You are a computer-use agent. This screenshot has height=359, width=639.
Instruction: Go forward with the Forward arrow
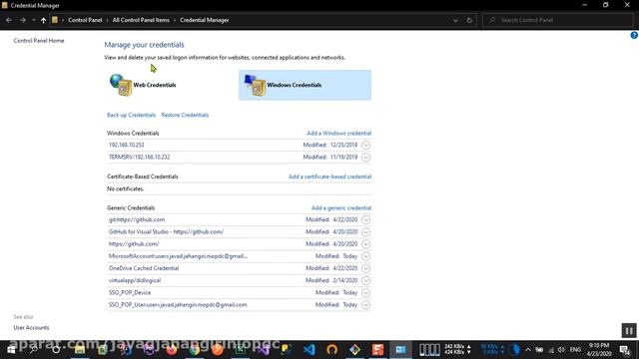click(x=23, y=20)
